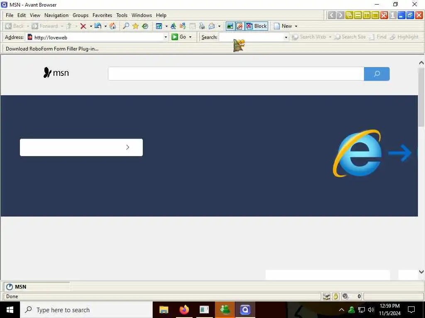
Task: Click the scrollbar down arrow
Action: click(x=421, y=272)
